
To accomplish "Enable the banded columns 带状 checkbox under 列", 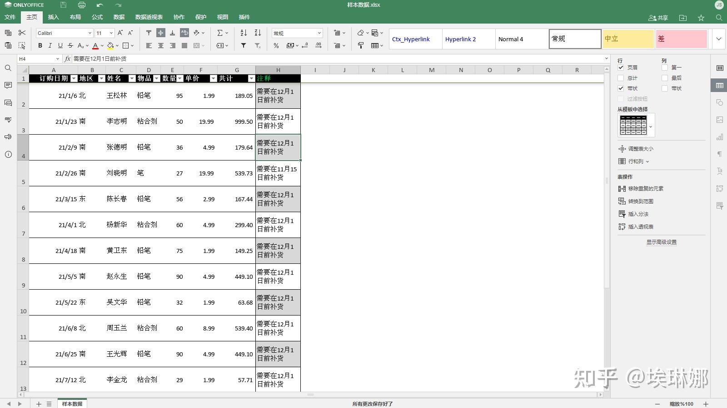I will click(x=665, y=88).
